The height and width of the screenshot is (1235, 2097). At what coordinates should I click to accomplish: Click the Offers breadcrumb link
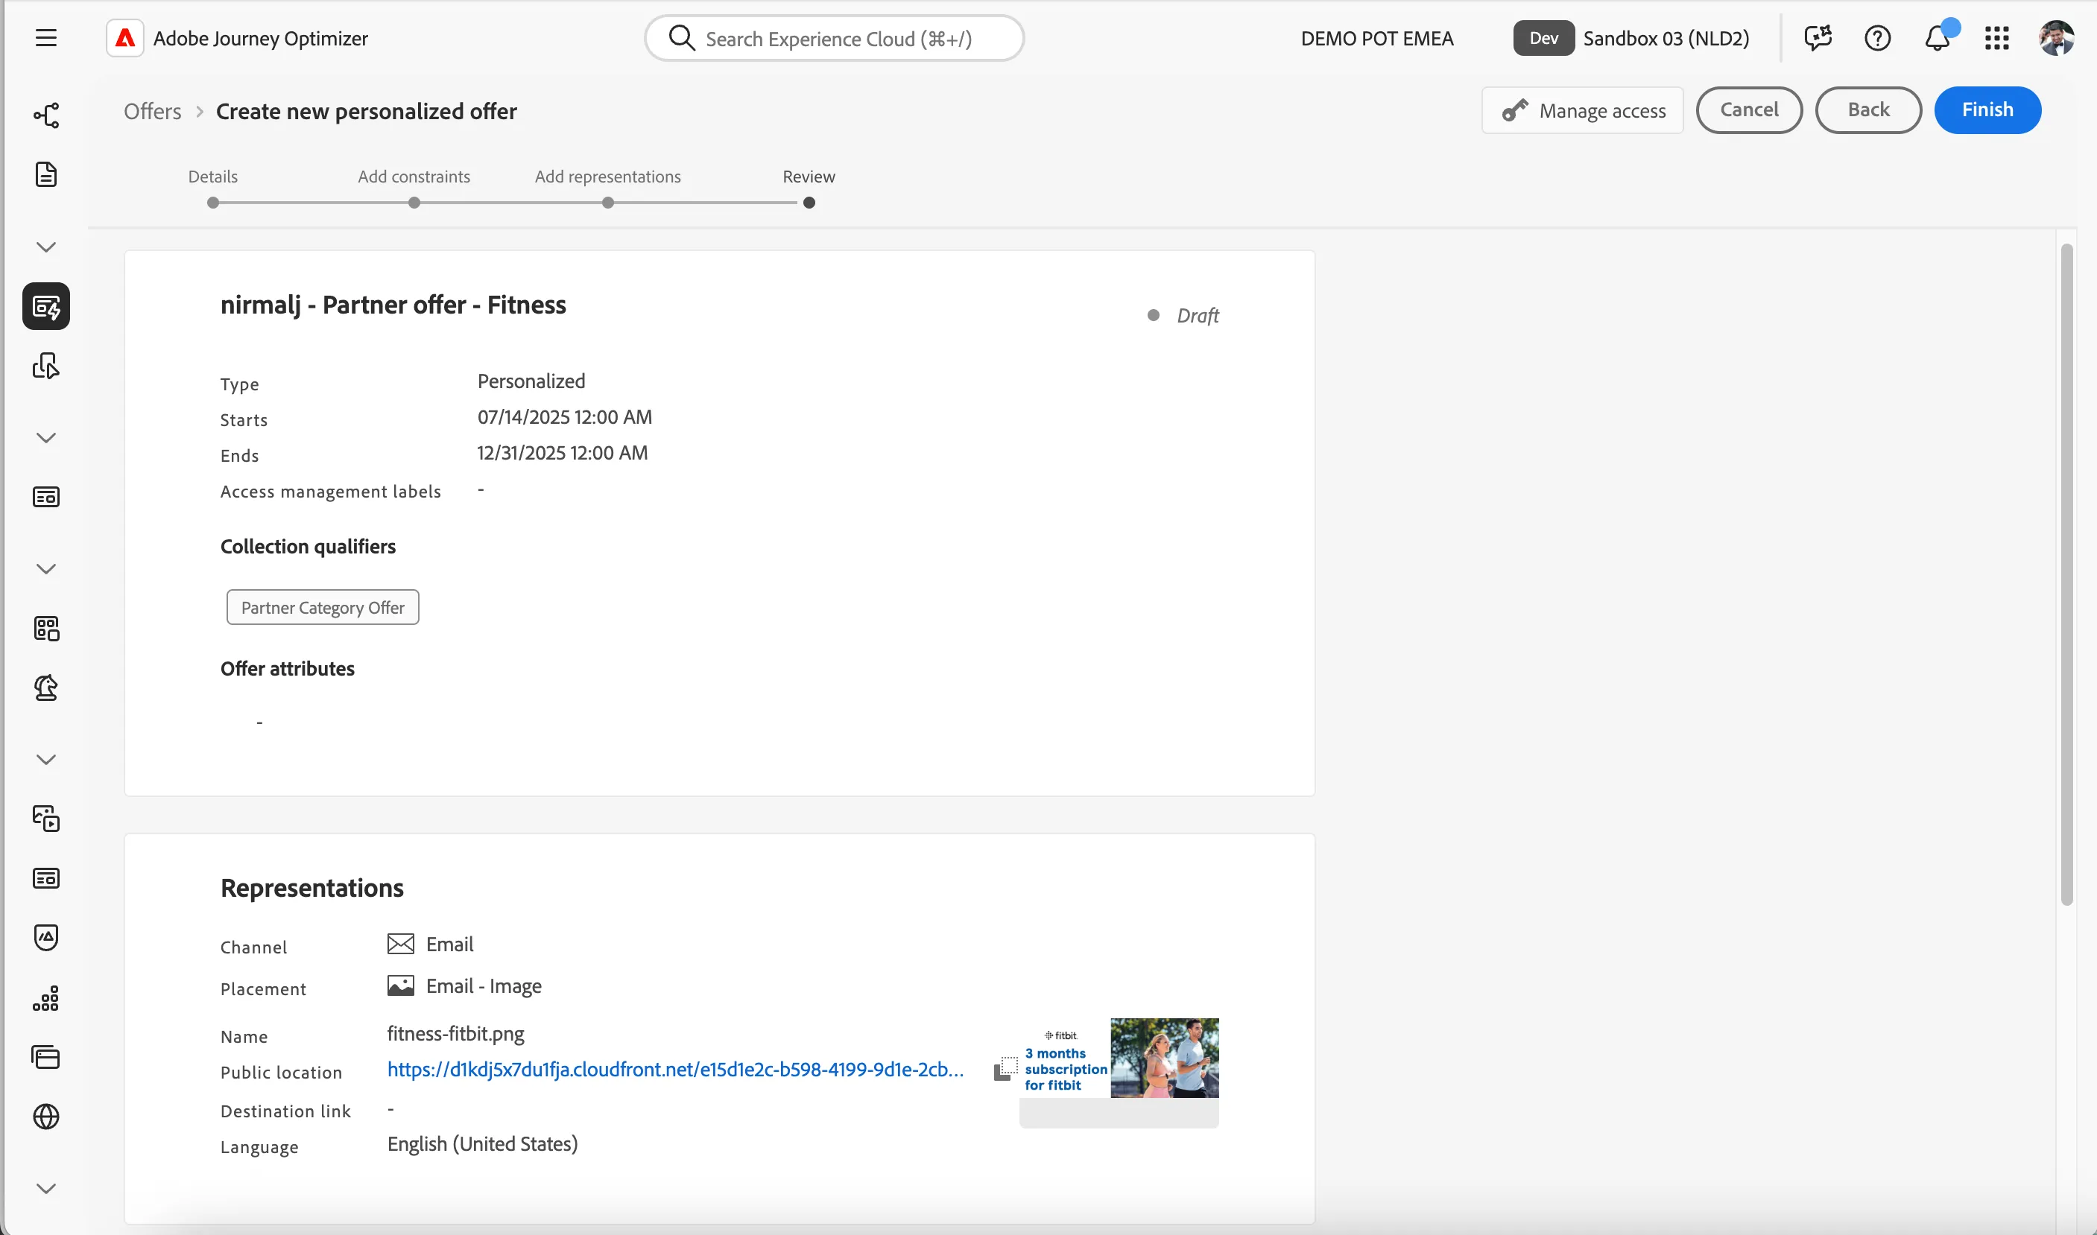click(x=152, y=112)
